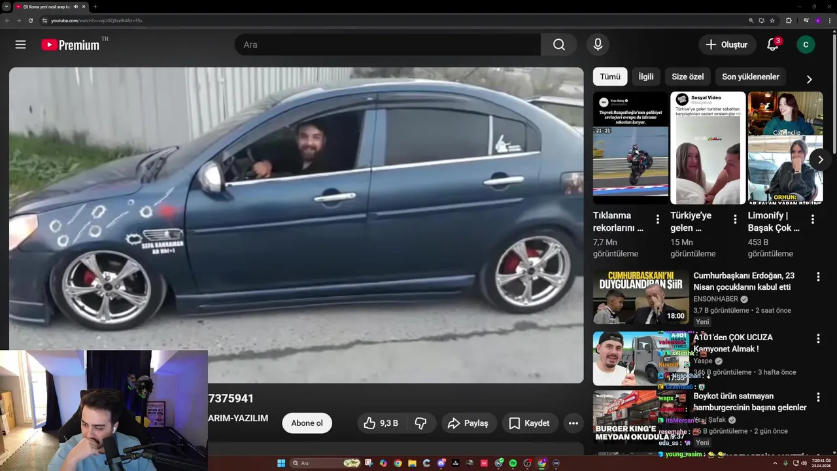
Task: Click the search magnifier button
Action: click(558, 44)
